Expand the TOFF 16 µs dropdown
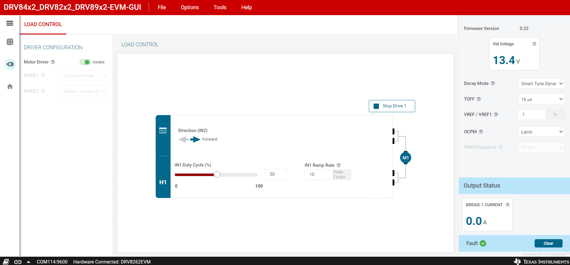570x265 pixels. [x=541, y=99]
